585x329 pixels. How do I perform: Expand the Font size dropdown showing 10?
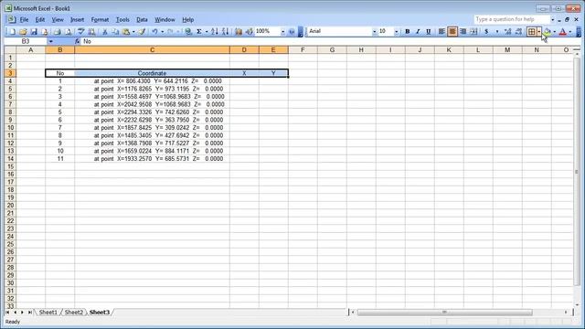coord(396,32)
